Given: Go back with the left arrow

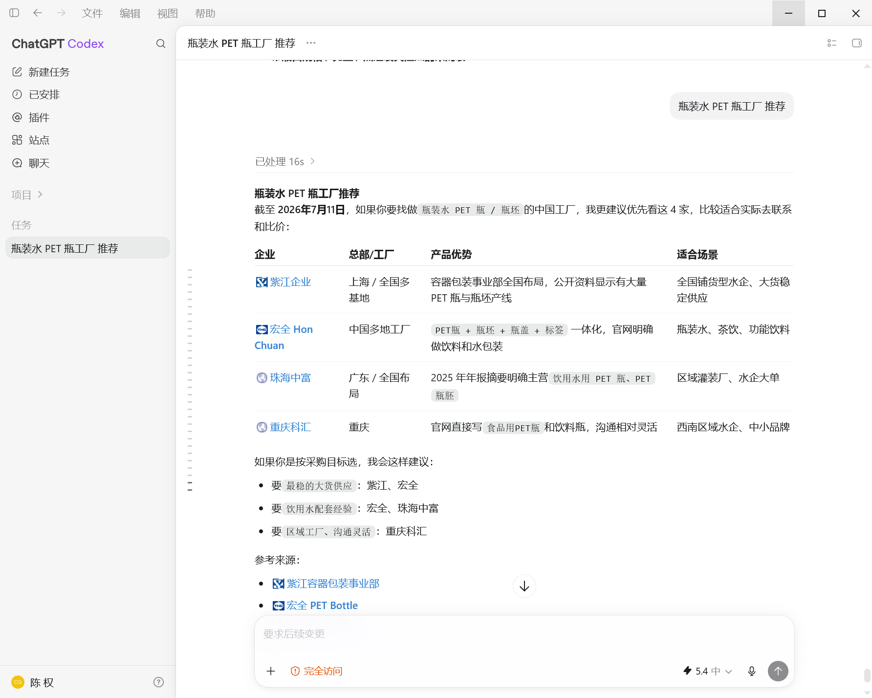Looking at the screenshot, I should [x=38, y=13].
